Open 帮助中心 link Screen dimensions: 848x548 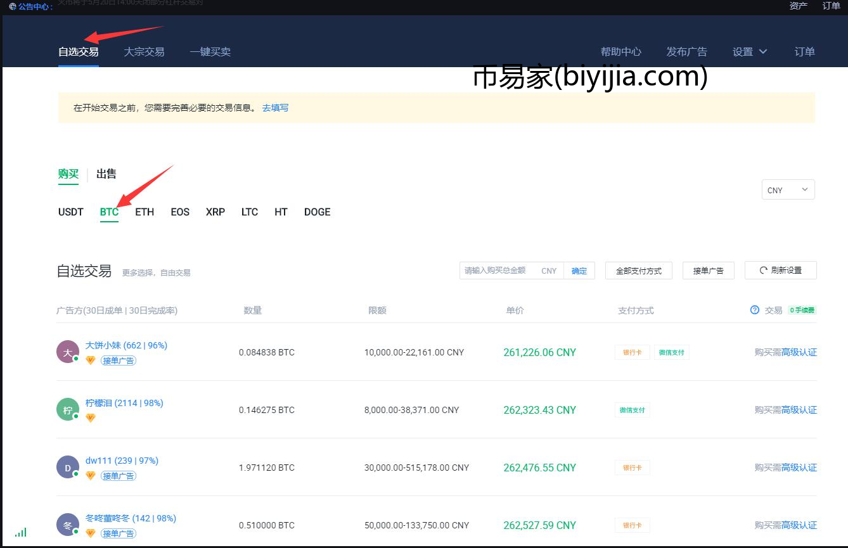[x=621, y=52]
